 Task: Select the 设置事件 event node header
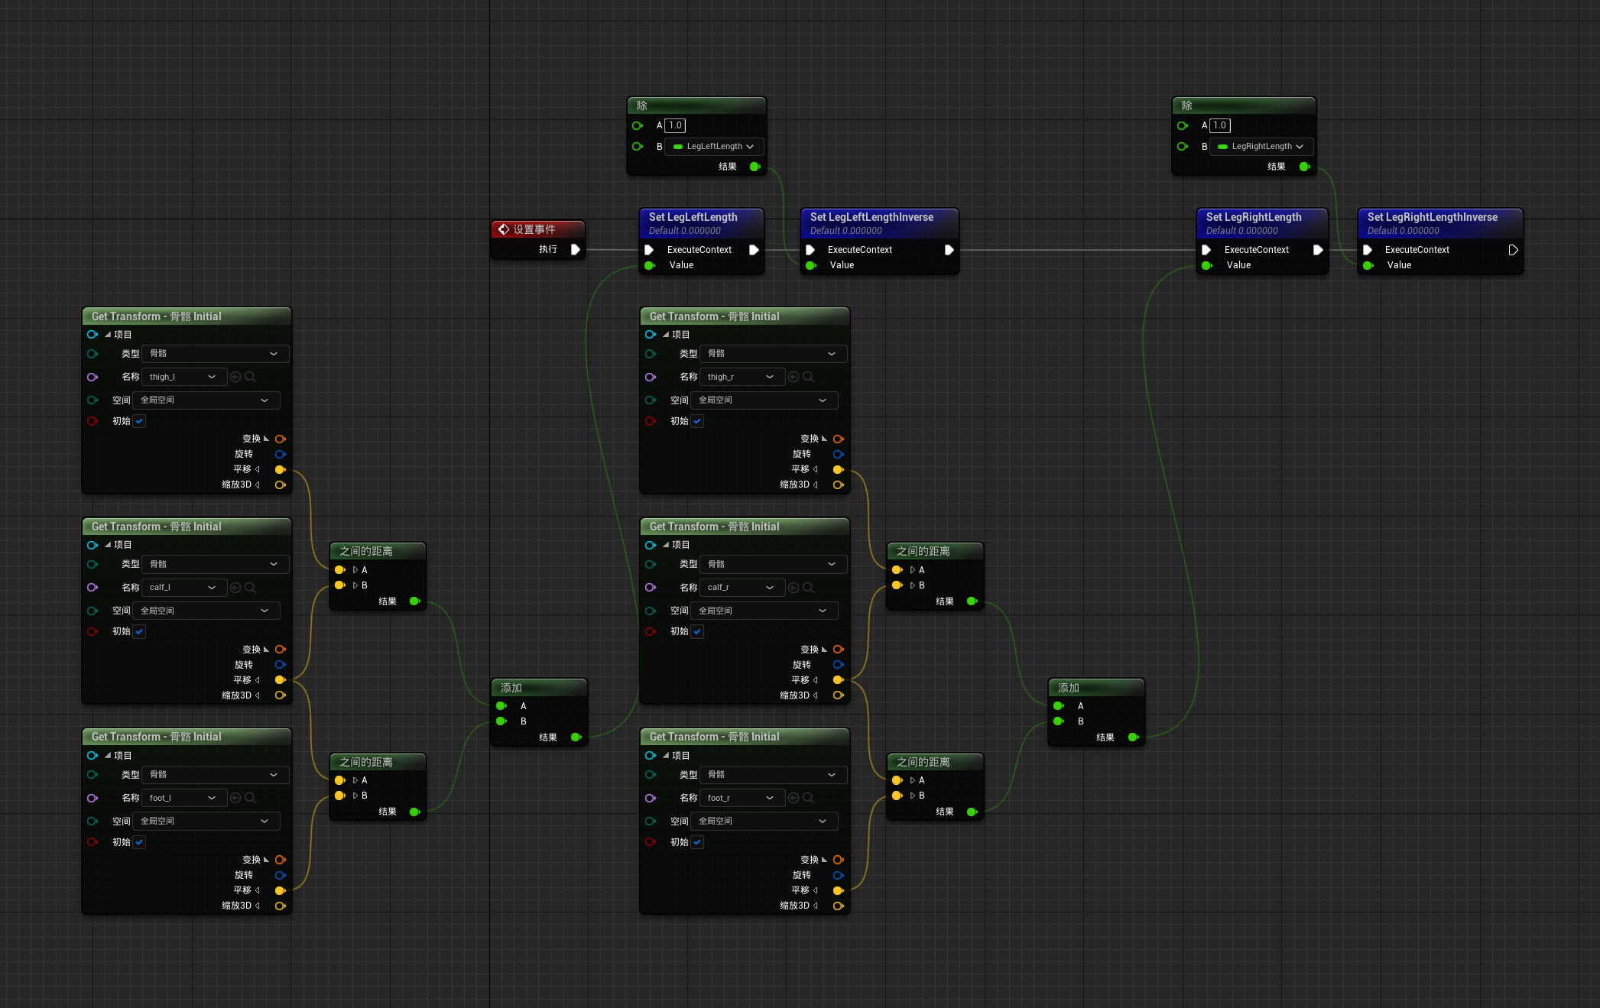[535, 229]
